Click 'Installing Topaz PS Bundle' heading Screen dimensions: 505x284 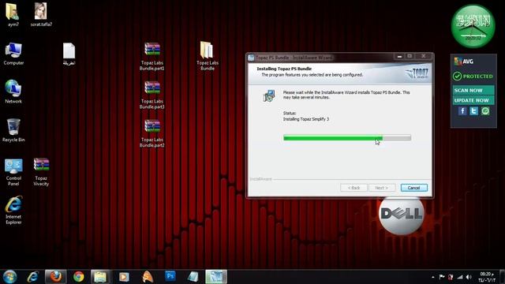click(x=284, y=69)
